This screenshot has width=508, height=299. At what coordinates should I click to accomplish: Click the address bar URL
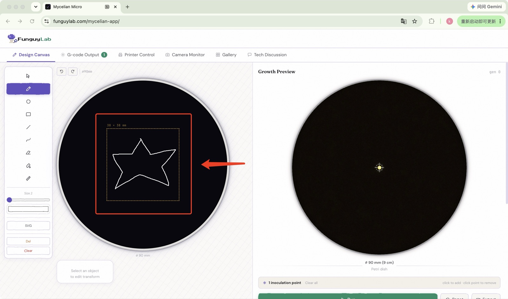pos(86,21)
